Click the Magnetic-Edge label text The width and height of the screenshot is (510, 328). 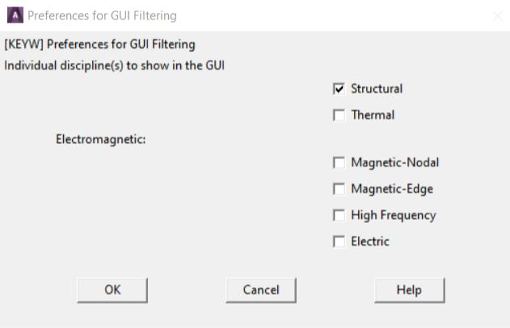pos(392,189)
